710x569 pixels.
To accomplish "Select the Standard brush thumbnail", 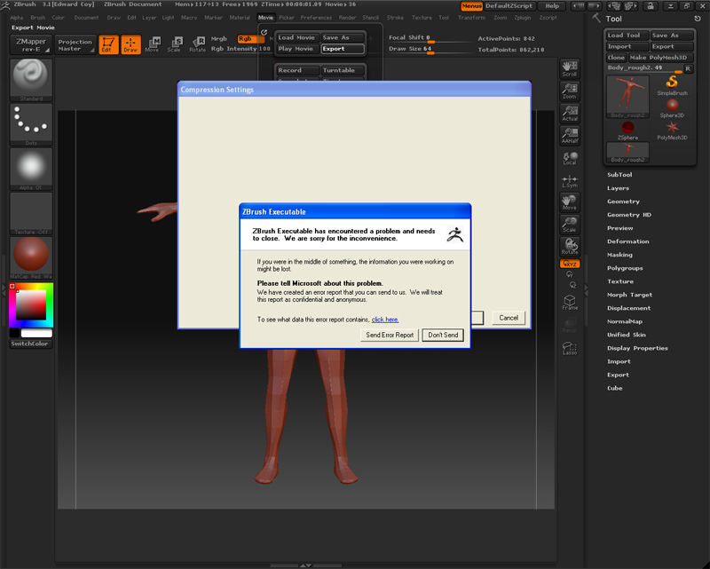I will (31, 80).
